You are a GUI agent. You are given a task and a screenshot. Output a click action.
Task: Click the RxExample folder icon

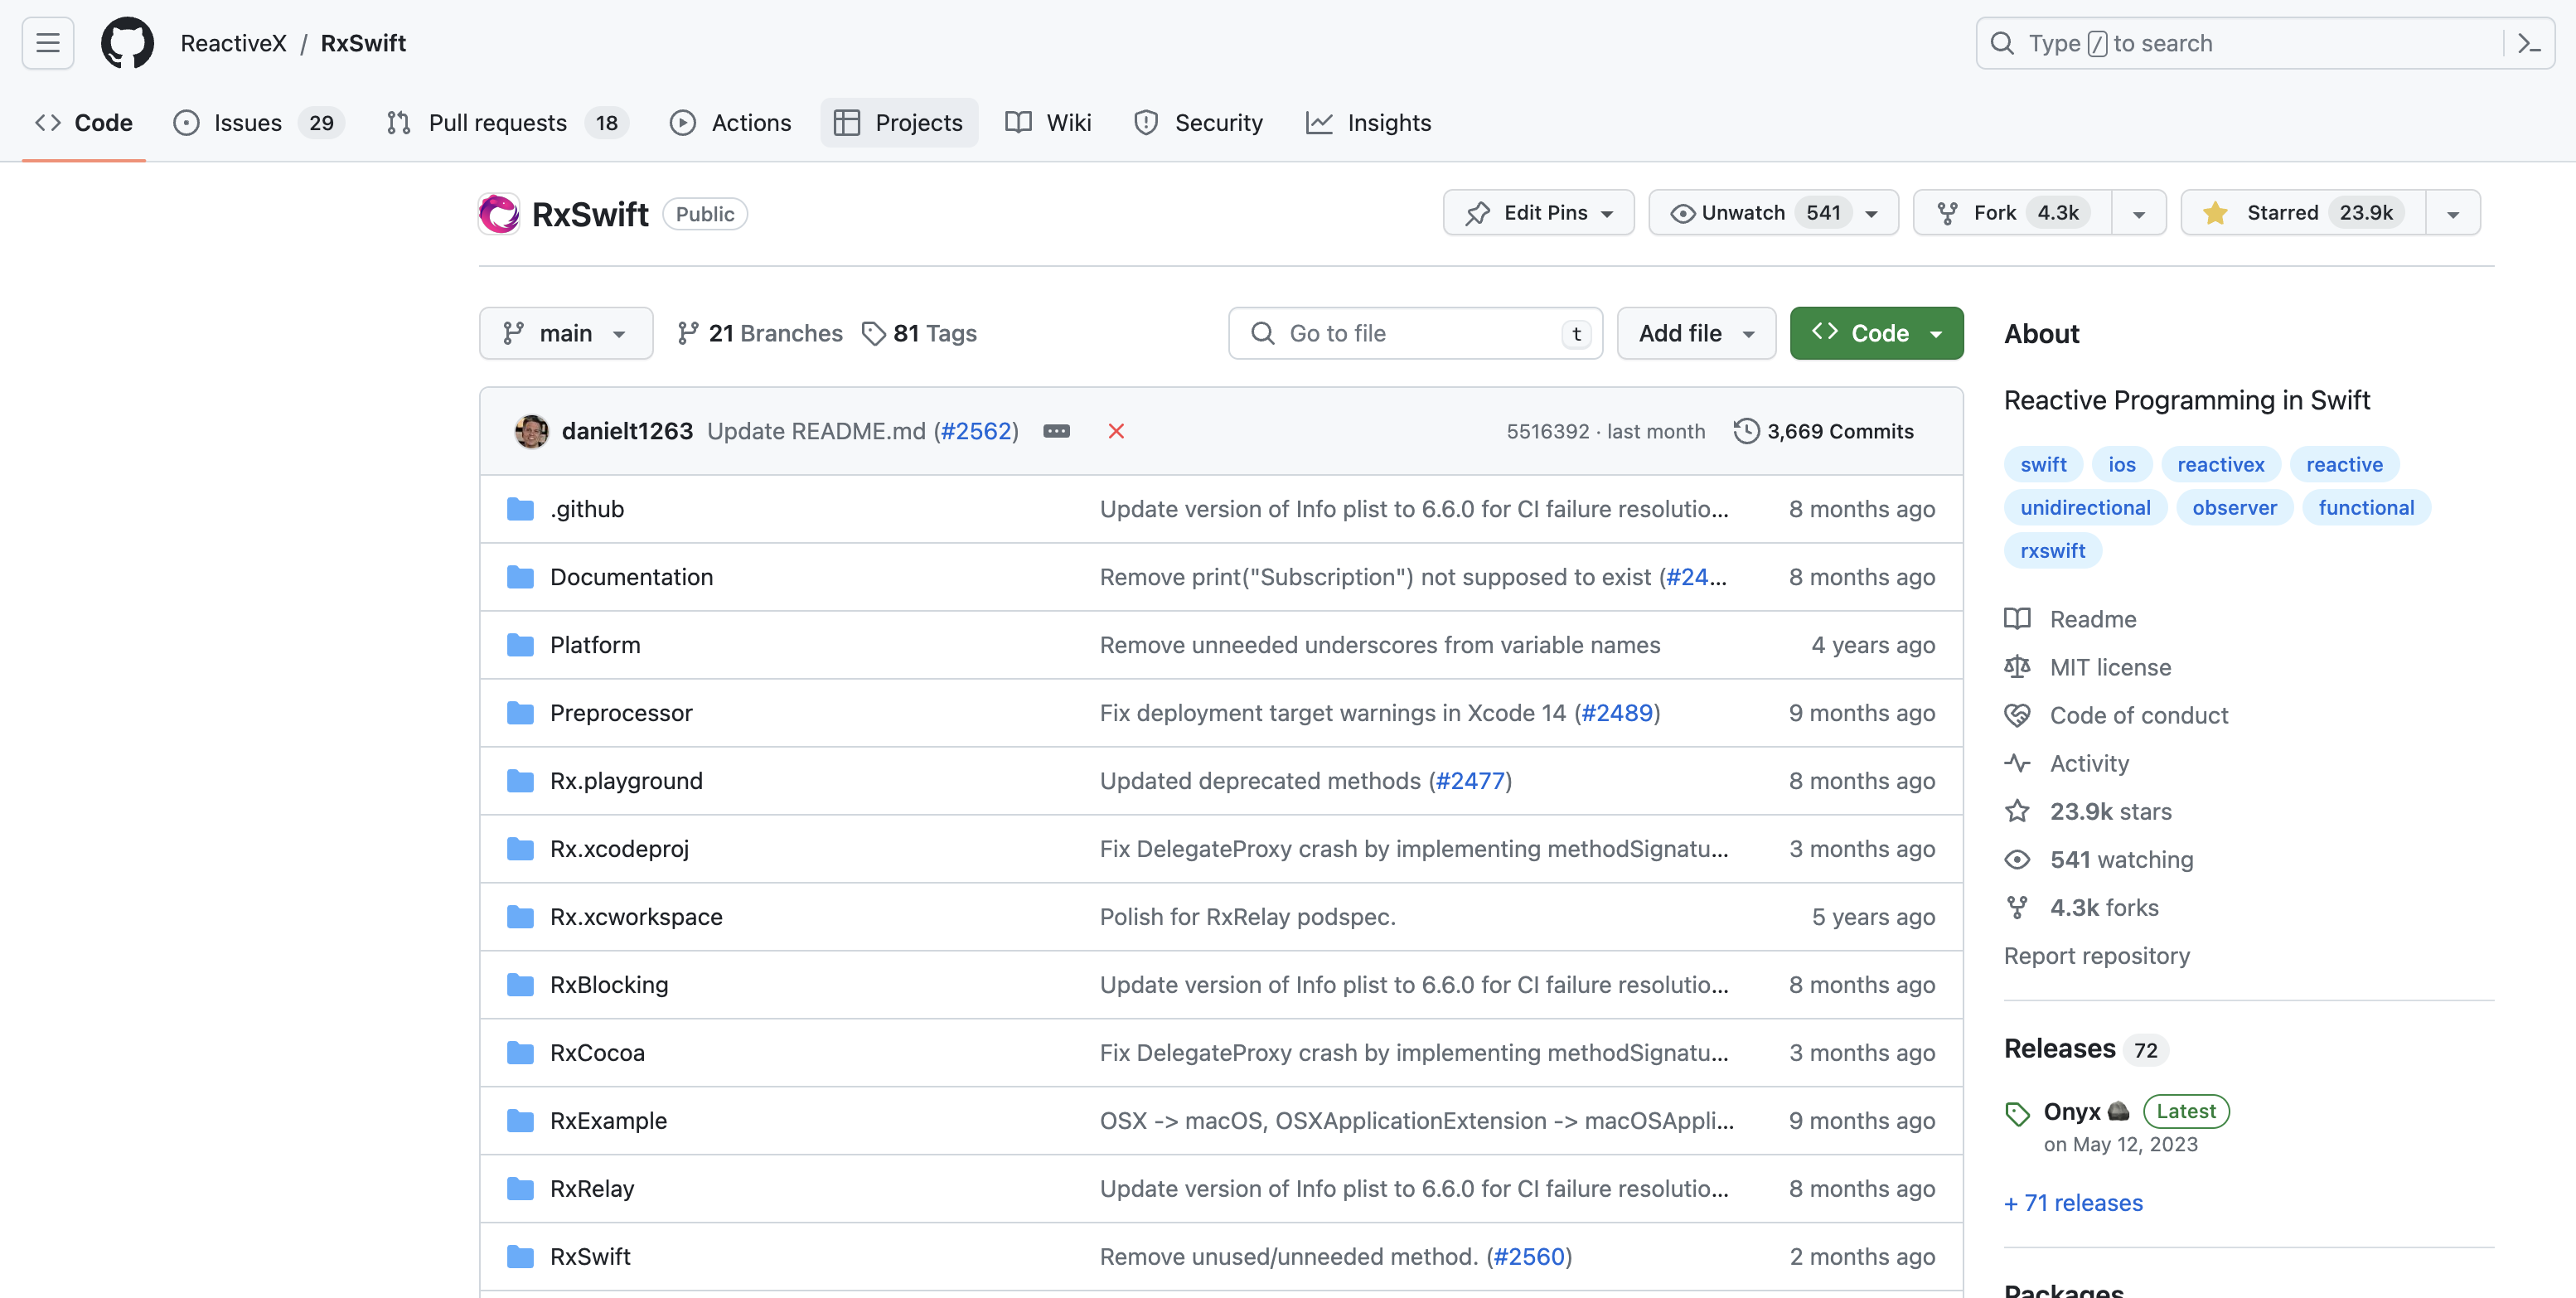(520, 1121)
